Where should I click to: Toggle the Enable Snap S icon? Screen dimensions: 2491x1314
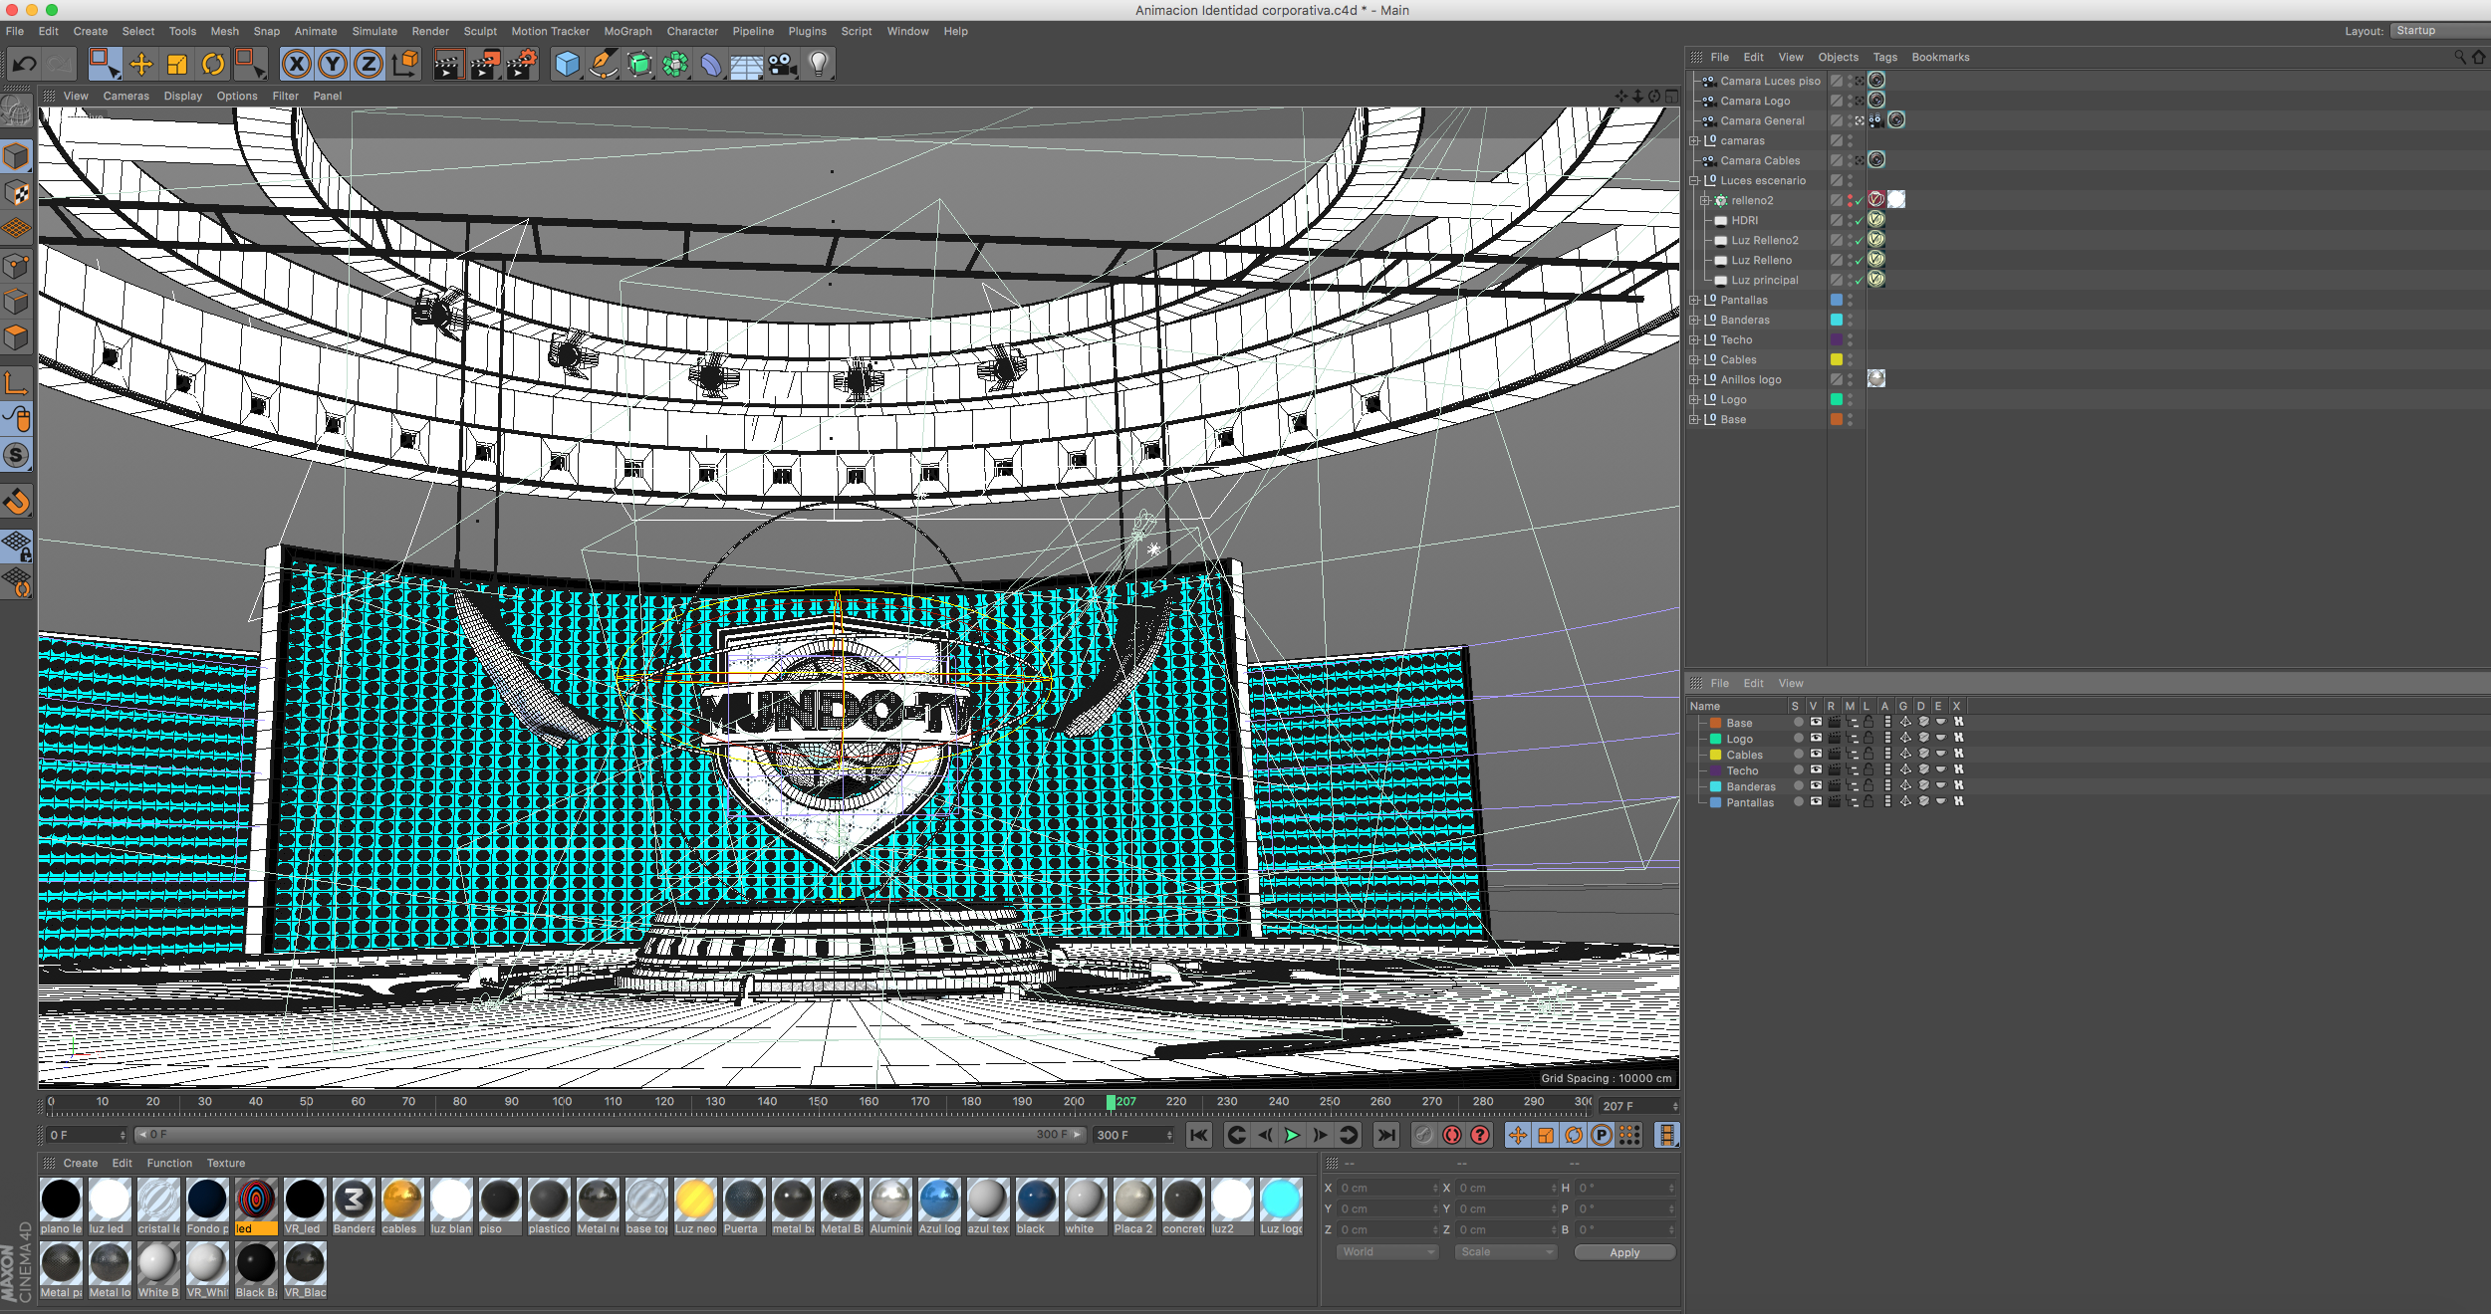pos(17,456)
